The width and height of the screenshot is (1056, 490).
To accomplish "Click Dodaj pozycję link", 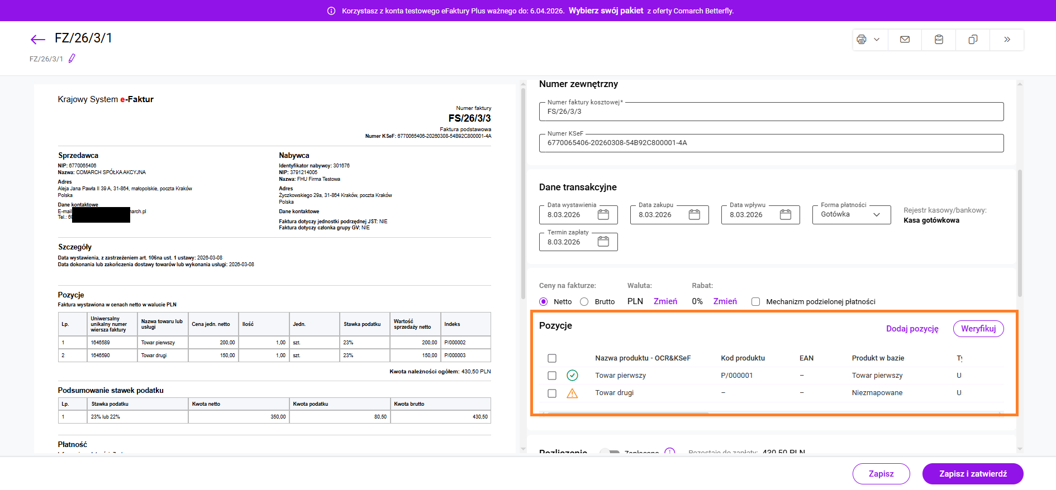I will click(x=912, y=329).
